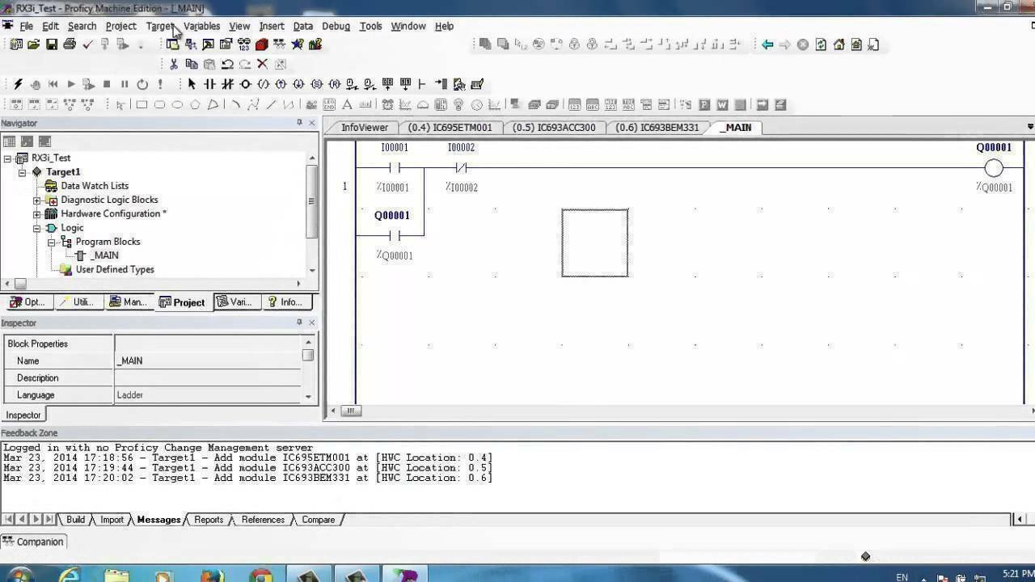
Task: Toggle the Inspector panel auto-hide pin
Action: point(299,323)
